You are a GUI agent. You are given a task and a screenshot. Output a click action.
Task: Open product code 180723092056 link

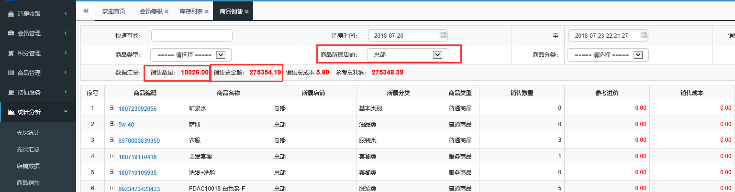(138, 108)
